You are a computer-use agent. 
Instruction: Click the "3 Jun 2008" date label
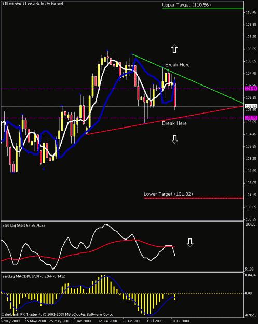(x=83, y=321)
